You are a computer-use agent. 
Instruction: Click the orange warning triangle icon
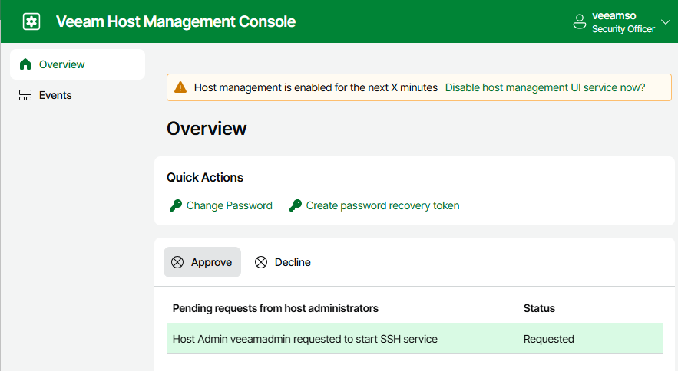coord(180,87)
